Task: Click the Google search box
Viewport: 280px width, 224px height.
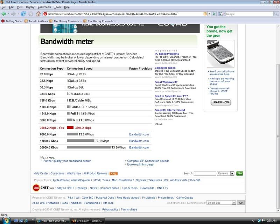Action: (249, 14)
